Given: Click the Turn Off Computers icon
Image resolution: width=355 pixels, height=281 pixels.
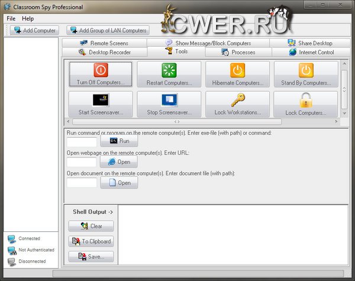Looking at the screenshot, I should 101,71.
